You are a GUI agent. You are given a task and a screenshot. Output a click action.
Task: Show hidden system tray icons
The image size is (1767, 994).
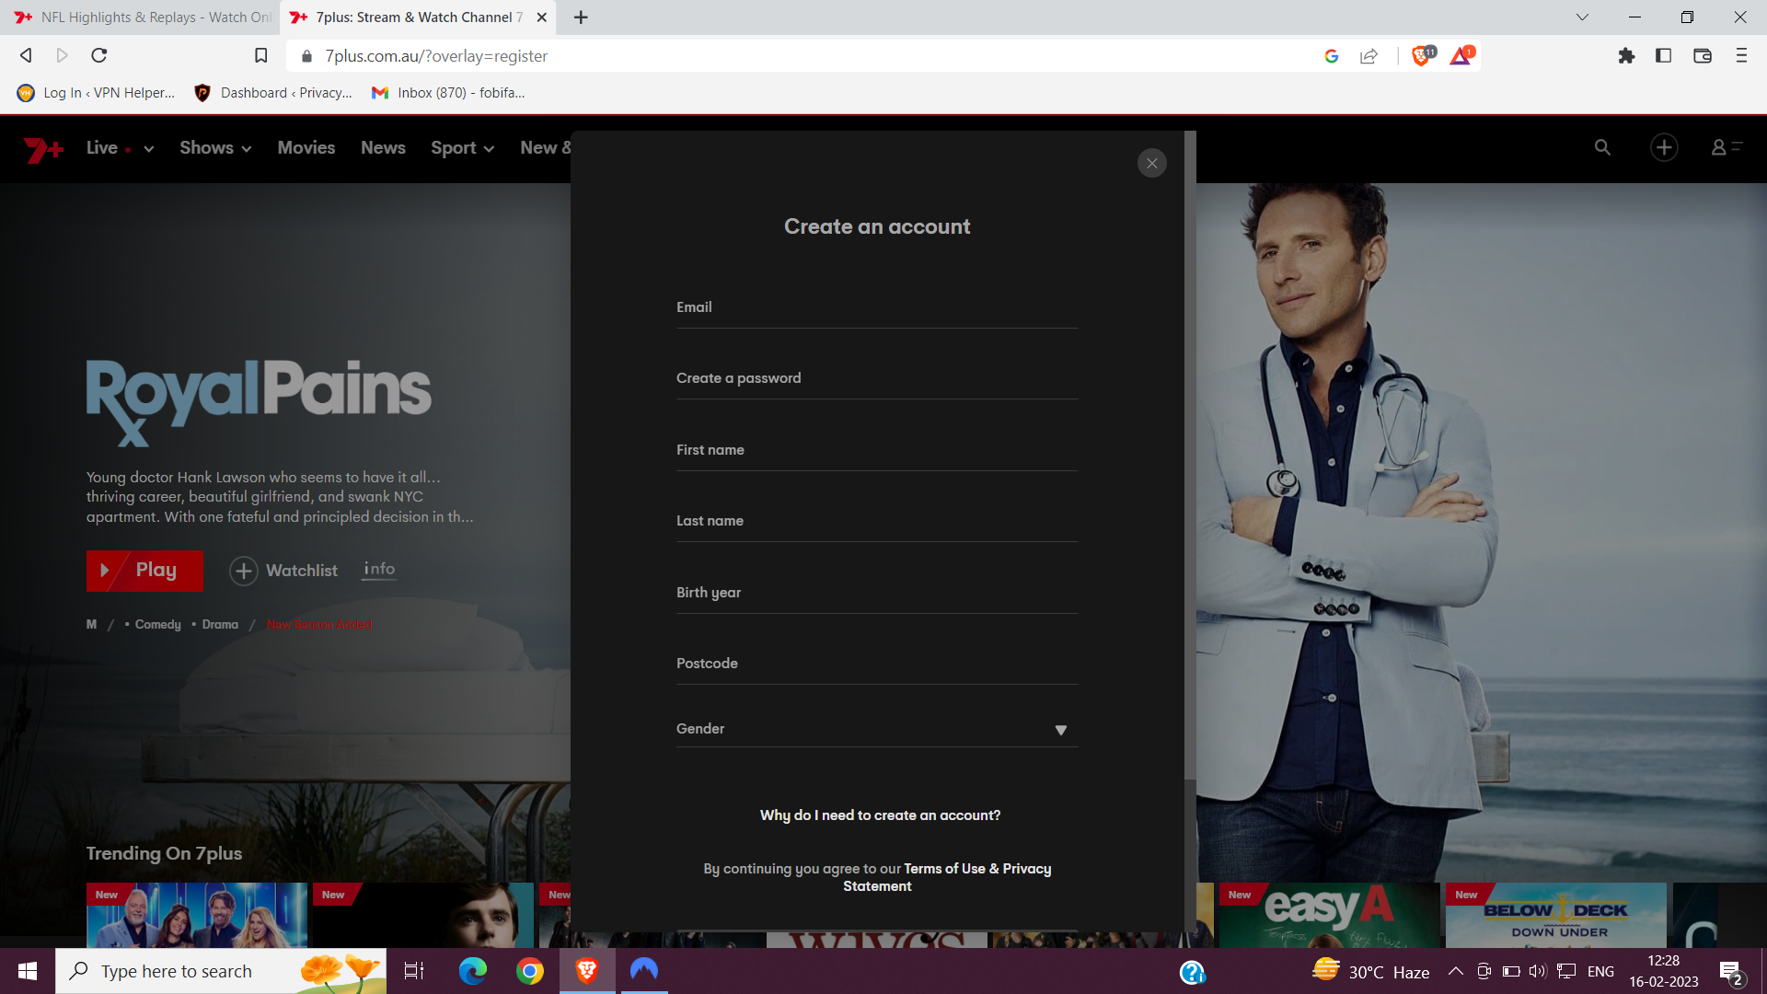pos(1456,972)
